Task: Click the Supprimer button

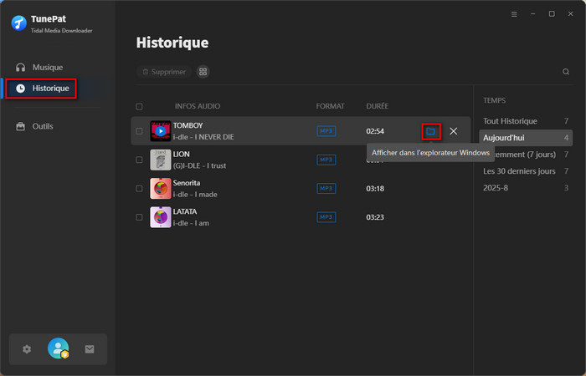Action: (x=163, y=72)
